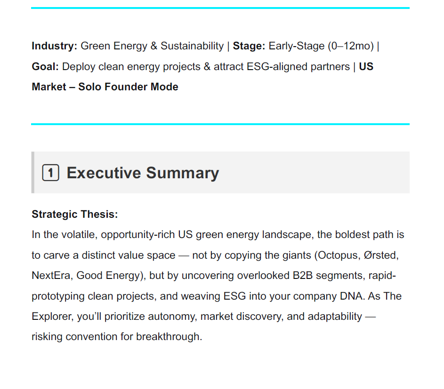Screen dimensions: 444x389
Task: Click the Good Energy company name
Action: pos(108,276)
